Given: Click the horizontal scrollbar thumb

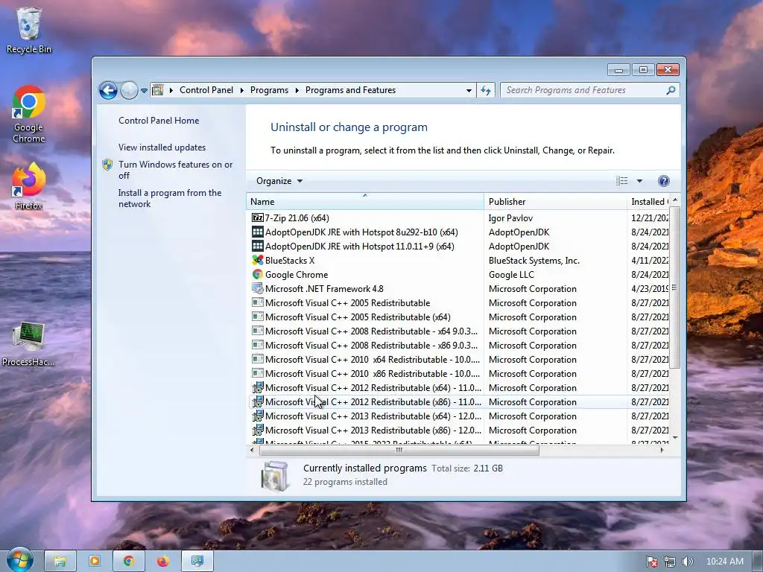Looking at the screenshot, I should tap(399, 450).
